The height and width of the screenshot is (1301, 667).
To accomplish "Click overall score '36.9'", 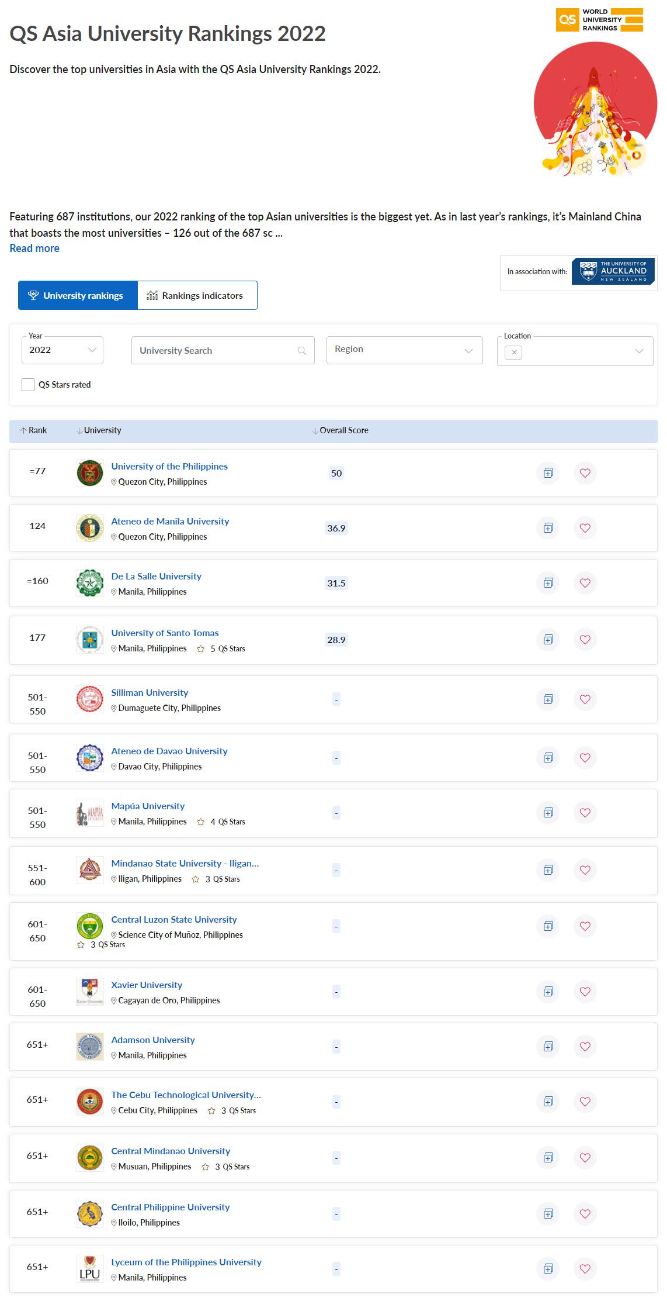I will point(336,528).
